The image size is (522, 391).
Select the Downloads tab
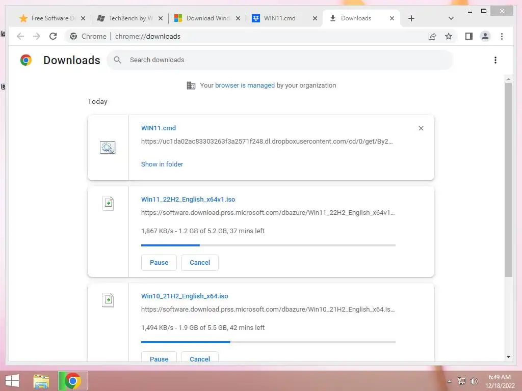[x=356, y=18]
